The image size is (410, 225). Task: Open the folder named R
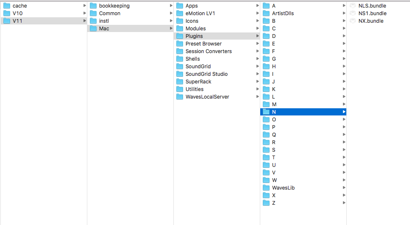[x=303, y=142]
